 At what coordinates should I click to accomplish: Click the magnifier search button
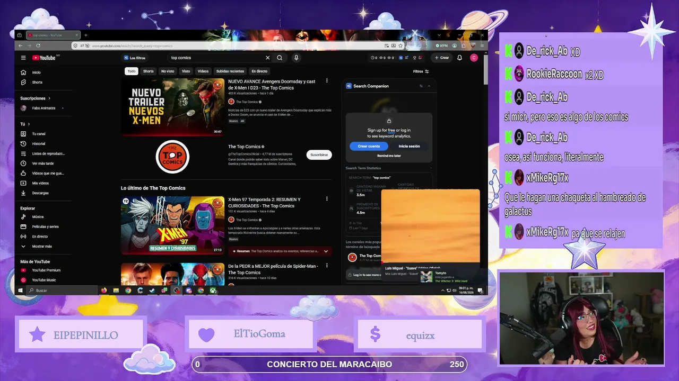(280, 58)
